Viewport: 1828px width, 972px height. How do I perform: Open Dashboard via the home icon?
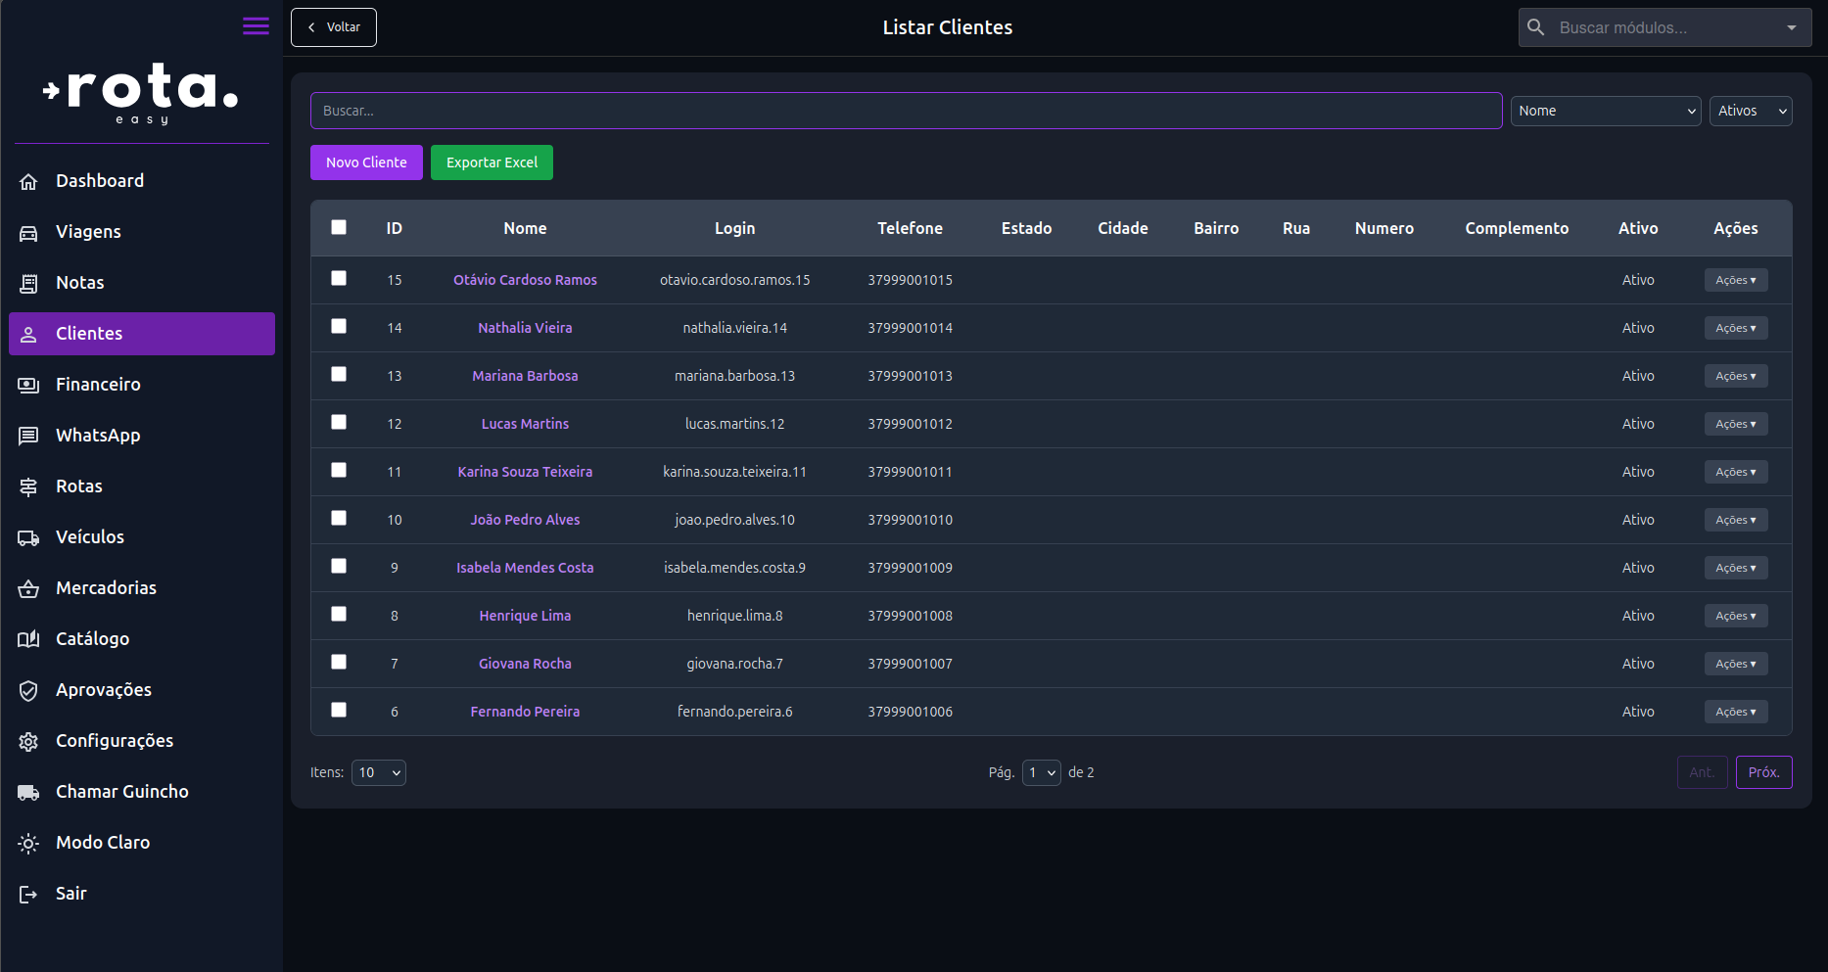(x=28, y=181)
